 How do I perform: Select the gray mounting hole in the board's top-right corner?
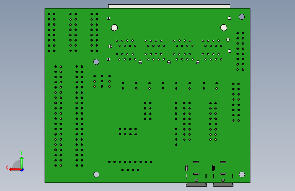[242, 17]
